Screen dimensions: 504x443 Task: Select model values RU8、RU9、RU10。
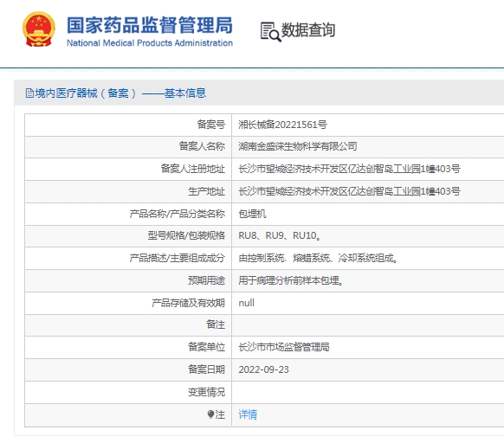[x=280, y=236]
